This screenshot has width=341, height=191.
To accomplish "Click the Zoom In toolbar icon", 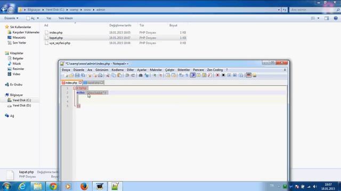I will click(155, 75).
